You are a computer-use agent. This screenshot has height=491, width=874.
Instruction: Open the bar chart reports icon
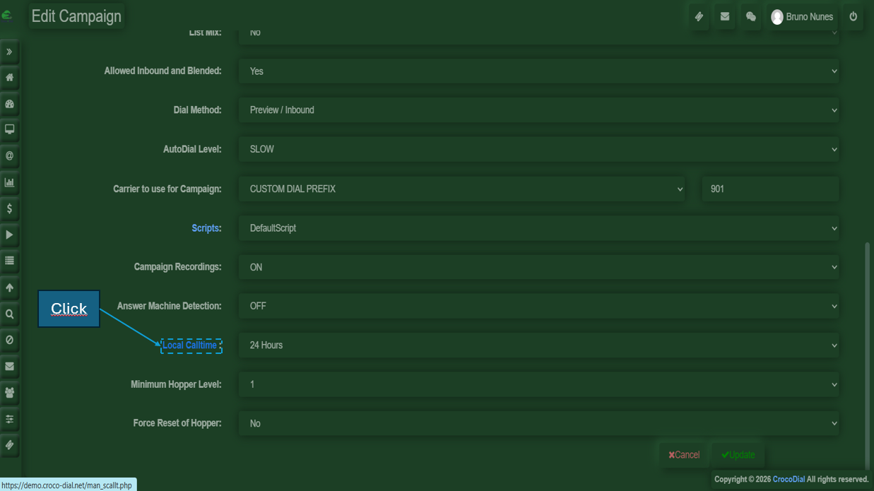10,183
